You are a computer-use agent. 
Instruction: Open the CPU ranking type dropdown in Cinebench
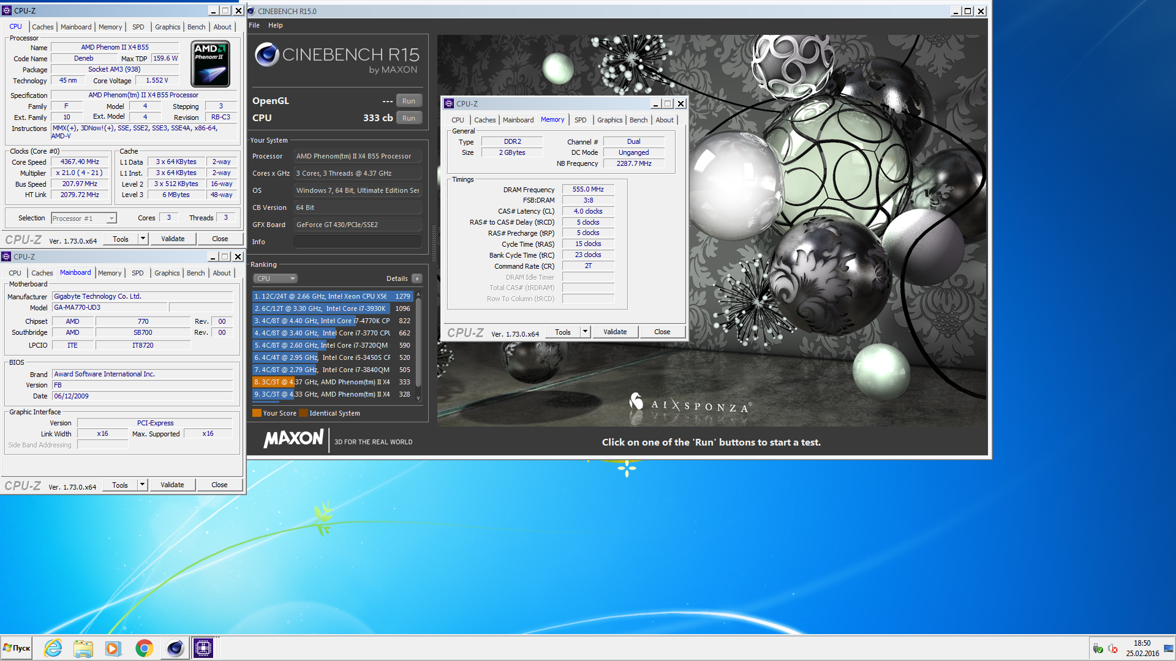276,278
